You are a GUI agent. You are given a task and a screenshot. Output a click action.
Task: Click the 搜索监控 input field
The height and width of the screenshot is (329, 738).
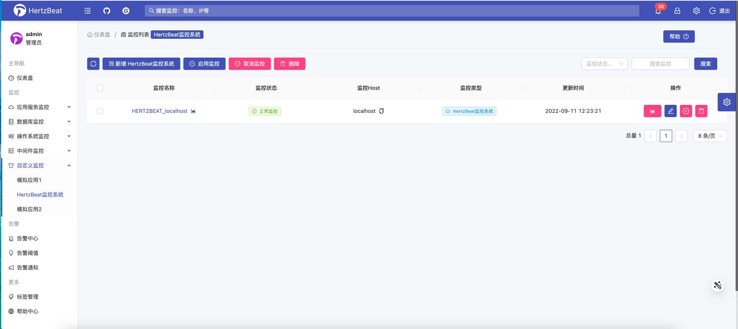coord(660,64)
